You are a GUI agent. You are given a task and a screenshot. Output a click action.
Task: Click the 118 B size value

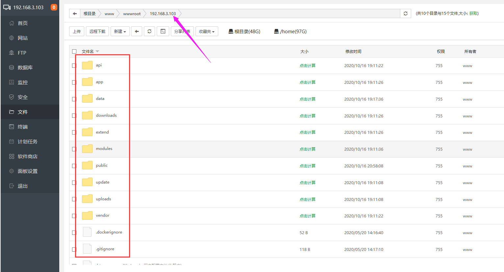[x=305, y=249]
